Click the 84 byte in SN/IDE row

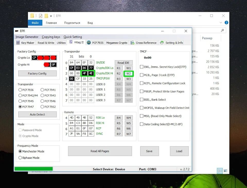(x=72, y=63)
